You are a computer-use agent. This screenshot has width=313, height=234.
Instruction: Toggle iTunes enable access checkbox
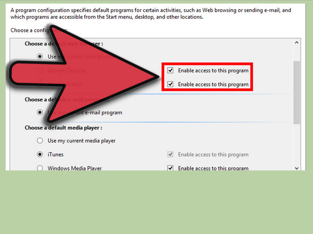170,154
